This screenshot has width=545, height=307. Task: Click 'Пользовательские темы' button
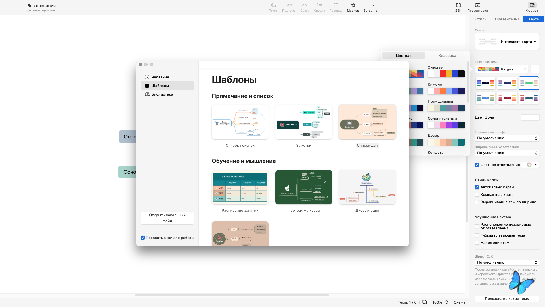pos(507,298)
